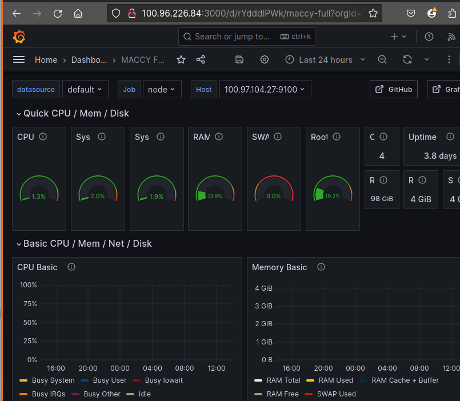This screenshot has width=460, height=401.
Task: Open the Firefox account avatar icon
Action: tap(432, 13)
